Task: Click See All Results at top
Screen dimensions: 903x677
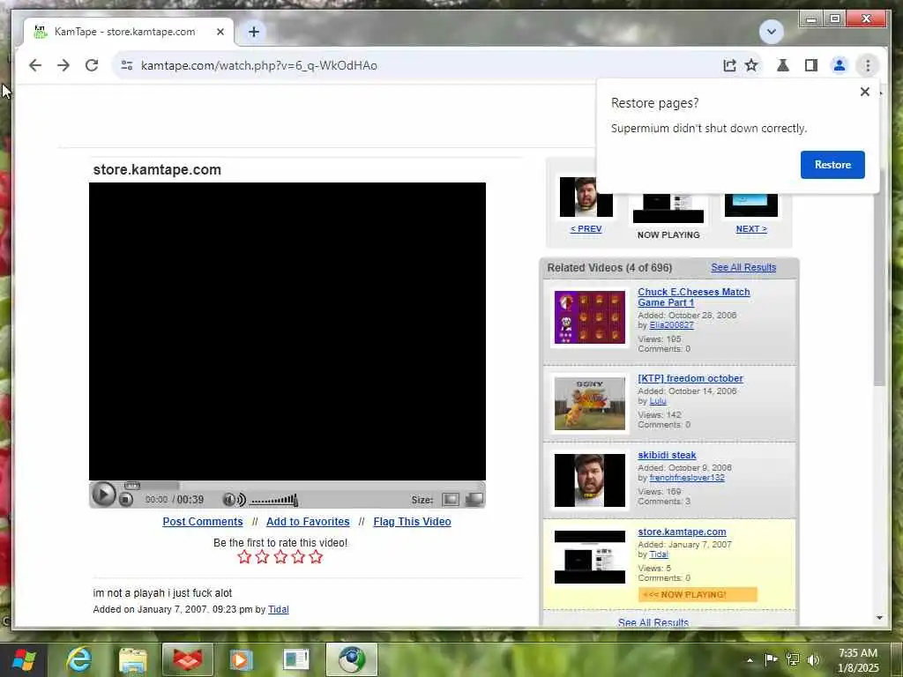Action: coord(743,267)
